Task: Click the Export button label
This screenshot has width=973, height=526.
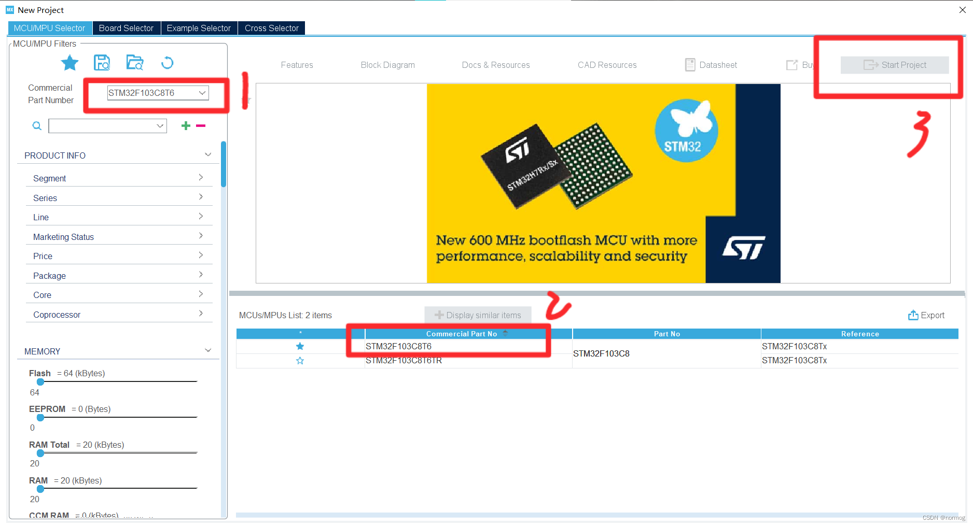Action: [x=933, y=315]
